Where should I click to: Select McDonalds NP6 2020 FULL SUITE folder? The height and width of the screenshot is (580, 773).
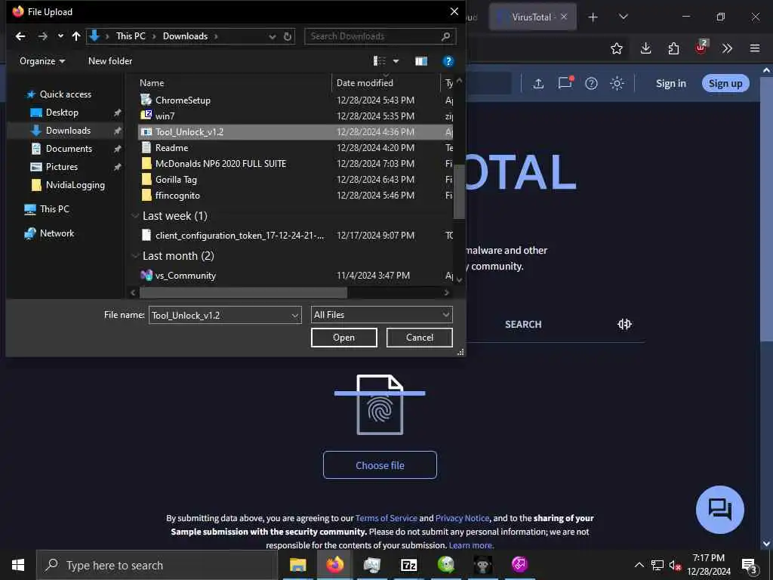pos(295,163)
